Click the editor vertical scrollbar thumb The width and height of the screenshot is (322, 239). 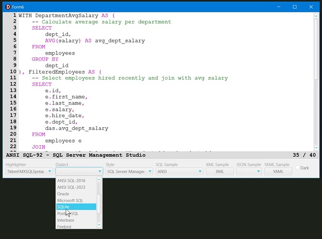pos(316,49)
